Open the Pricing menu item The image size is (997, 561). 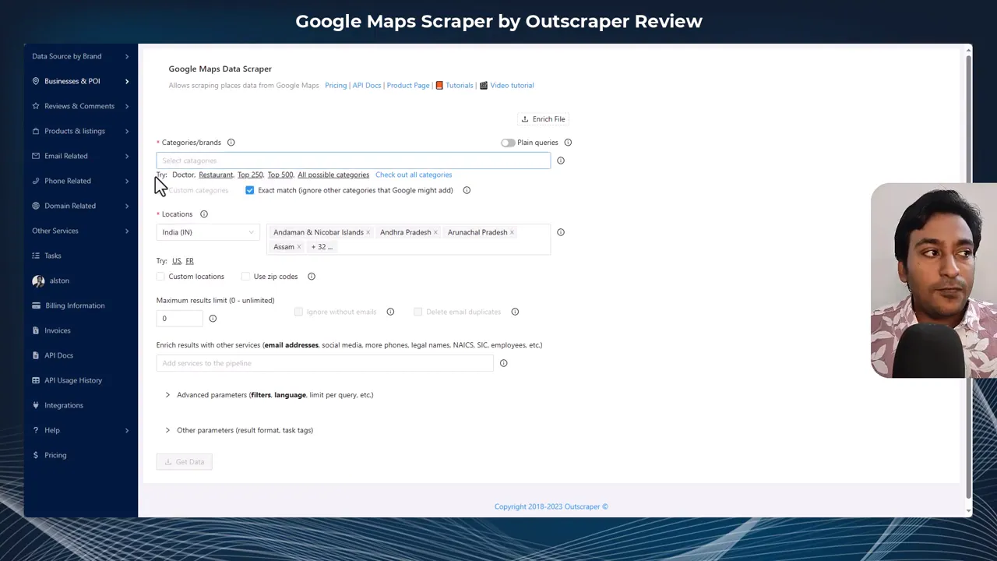click(x=55, y=455)
